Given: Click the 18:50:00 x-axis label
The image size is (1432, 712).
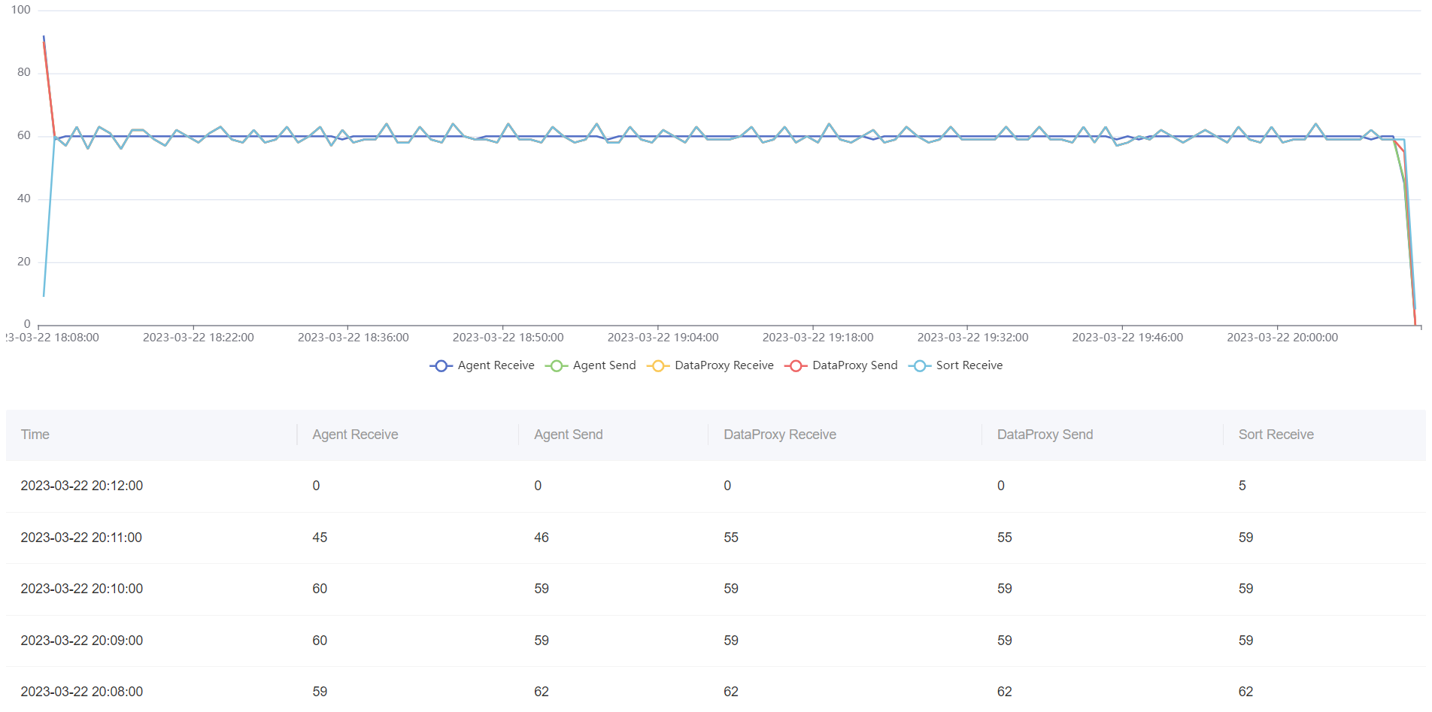Looking at the screenshot, I should click(x=508, y=338).
